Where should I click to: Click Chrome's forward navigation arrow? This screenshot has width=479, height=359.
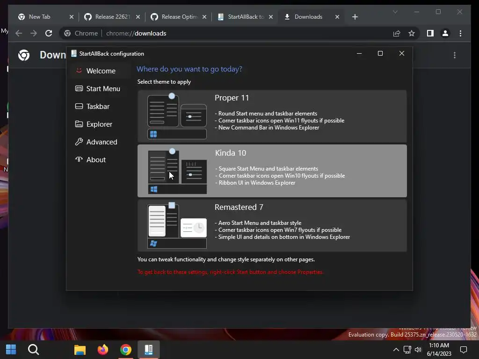click(x=34, y=33)
